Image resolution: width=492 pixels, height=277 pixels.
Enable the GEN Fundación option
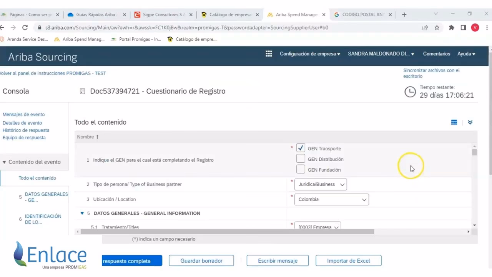[301, 169]
